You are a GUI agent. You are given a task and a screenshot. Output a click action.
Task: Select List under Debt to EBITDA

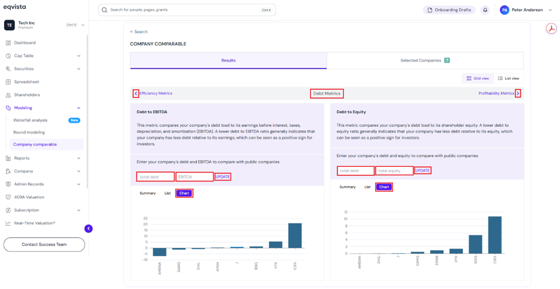pyautogui.click(x=168, y=194)
